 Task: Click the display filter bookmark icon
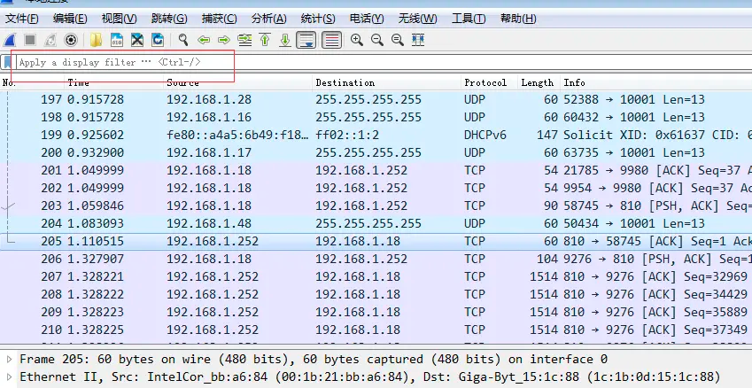pos(8,63)
